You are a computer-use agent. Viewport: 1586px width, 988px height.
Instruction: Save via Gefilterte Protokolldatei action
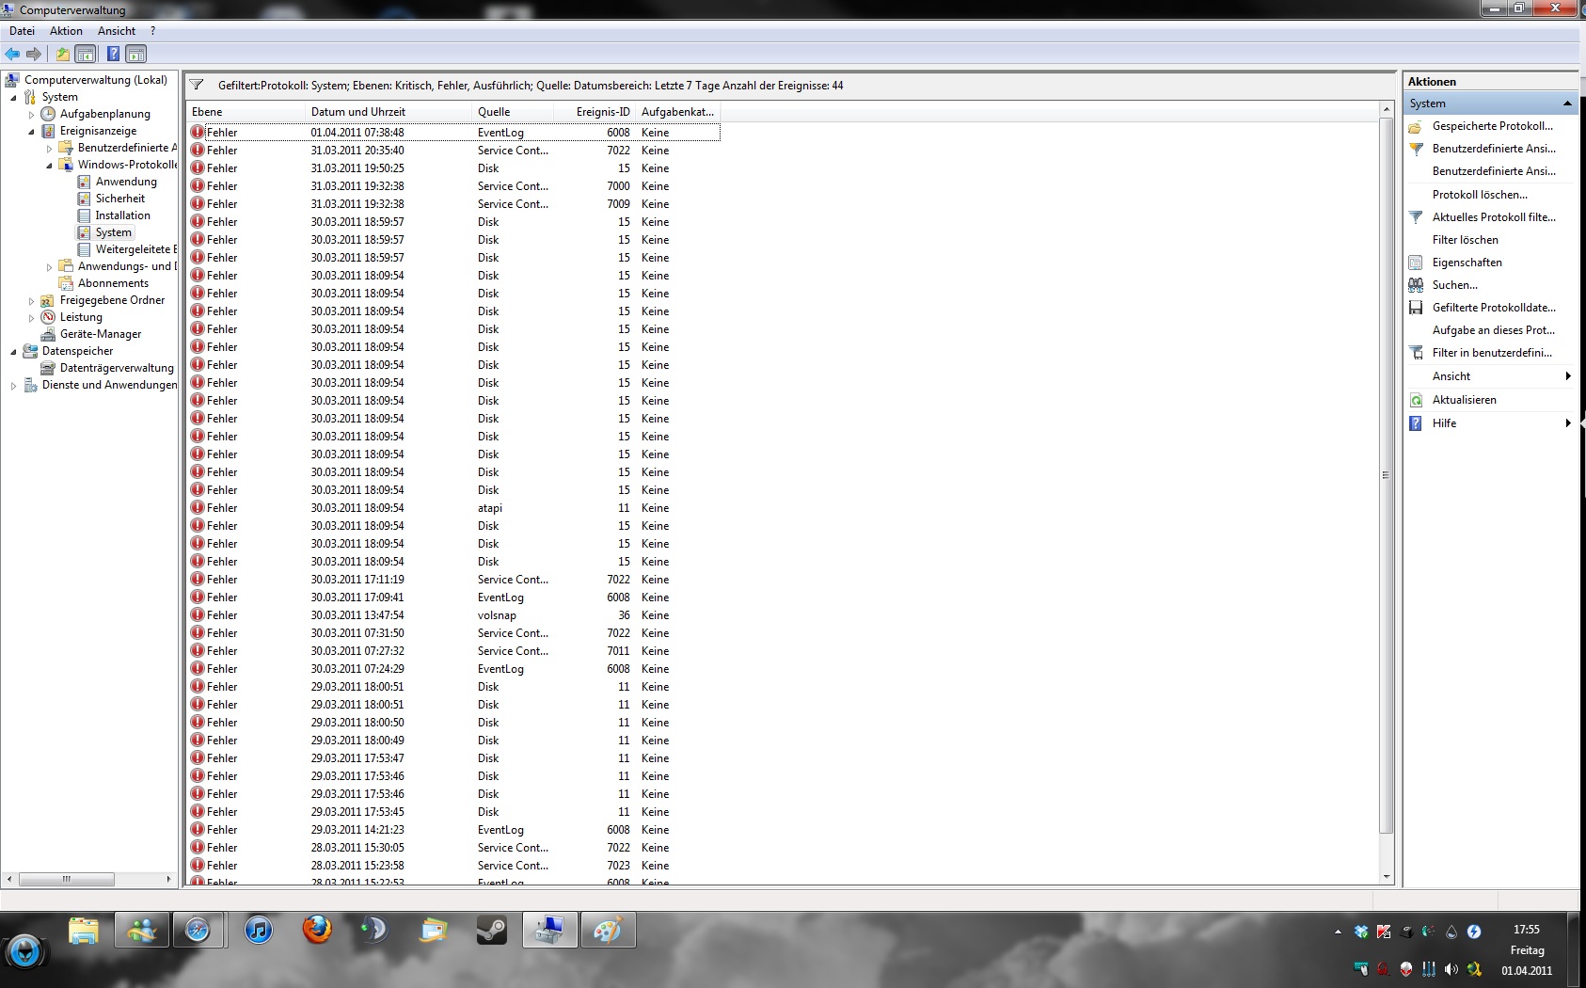1493,308
